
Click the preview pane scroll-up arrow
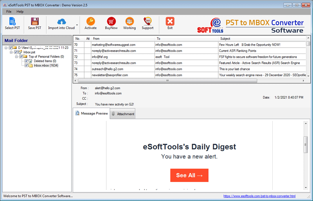(x=306, y=124)
